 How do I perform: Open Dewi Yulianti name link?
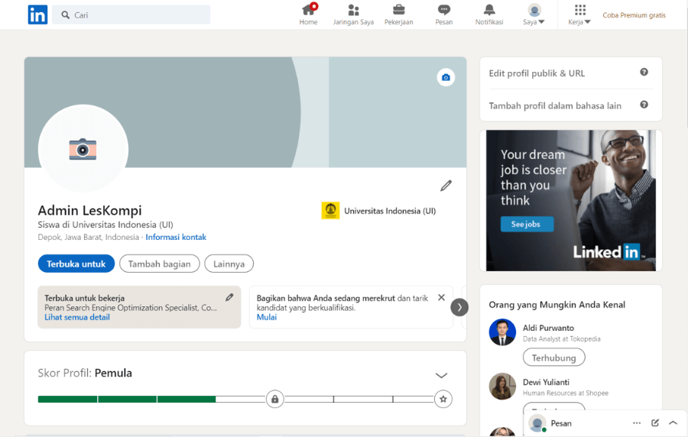546,382
